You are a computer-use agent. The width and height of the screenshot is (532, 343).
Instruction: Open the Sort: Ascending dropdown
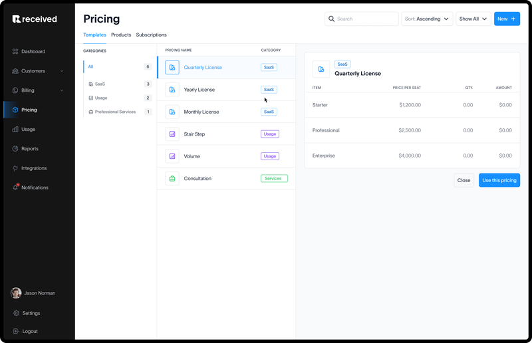(427, 19)
